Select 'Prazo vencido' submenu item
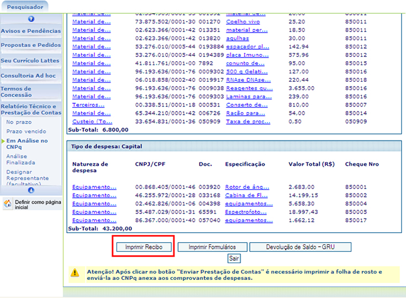This screenshot has width=406, height=298. pyautogui.click(x=26, y=132)
